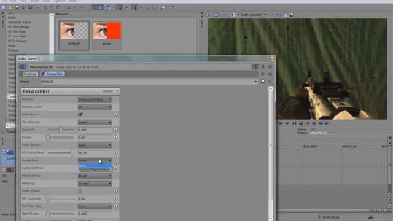Viewport: 393px width, 221px height.
Task: Select the (Default) preset thumbnail
Action: (74, 36)
